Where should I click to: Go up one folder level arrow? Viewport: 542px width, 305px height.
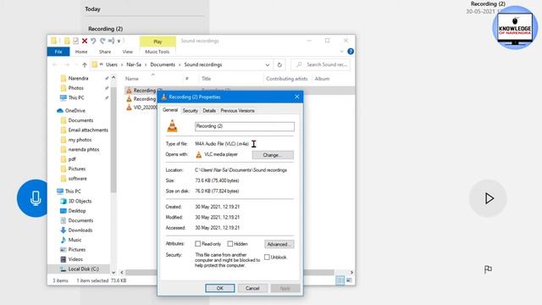(x=85, y=64)
